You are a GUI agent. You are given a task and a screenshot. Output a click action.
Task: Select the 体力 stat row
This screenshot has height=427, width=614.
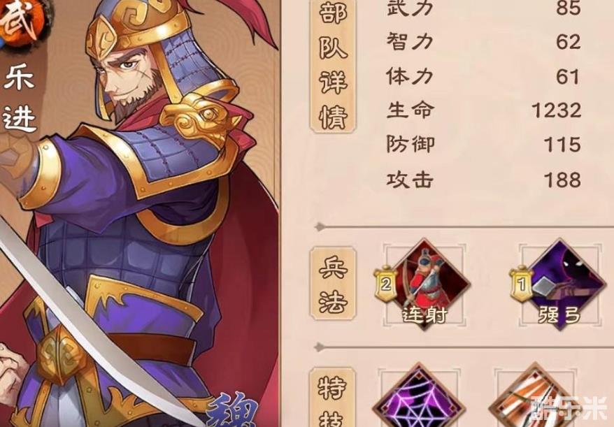tap(484, 76)
